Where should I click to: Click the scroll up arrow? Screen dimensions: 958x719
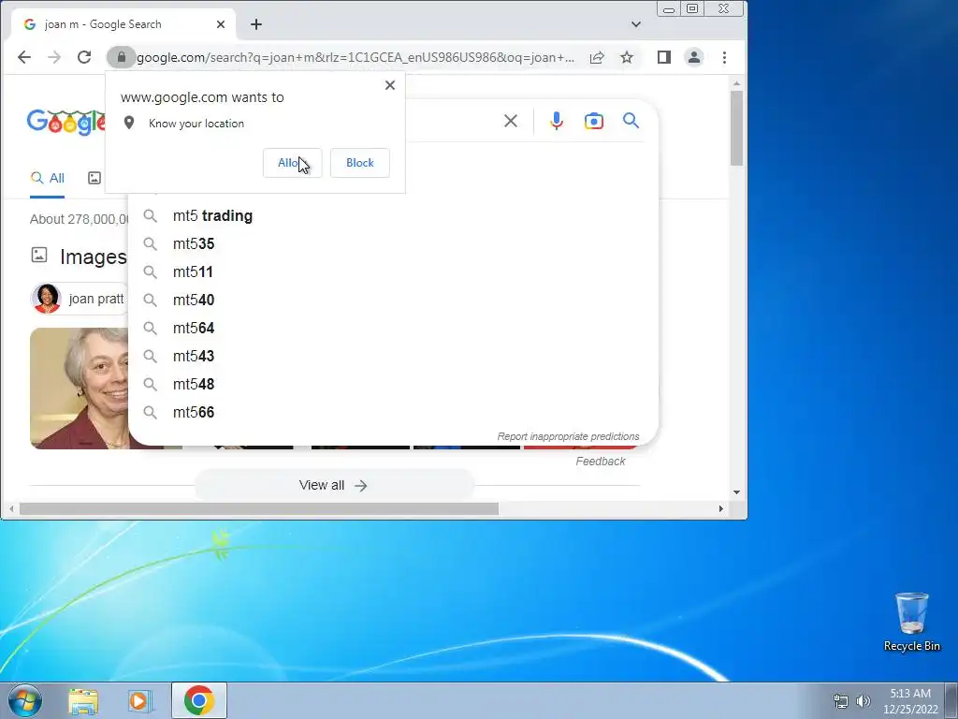pyautogui.click(x=737, y=83)
